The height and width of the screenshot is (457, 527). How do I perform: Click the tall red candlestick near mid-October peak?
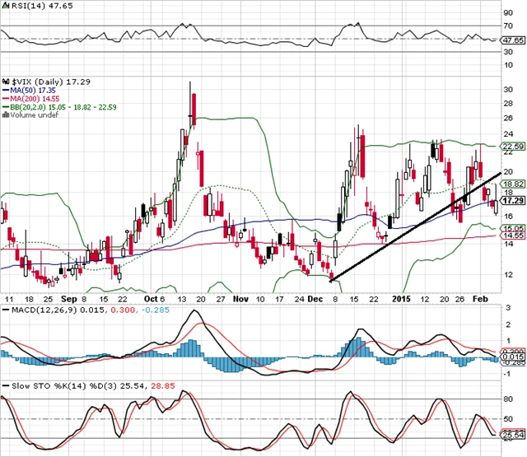194,108
